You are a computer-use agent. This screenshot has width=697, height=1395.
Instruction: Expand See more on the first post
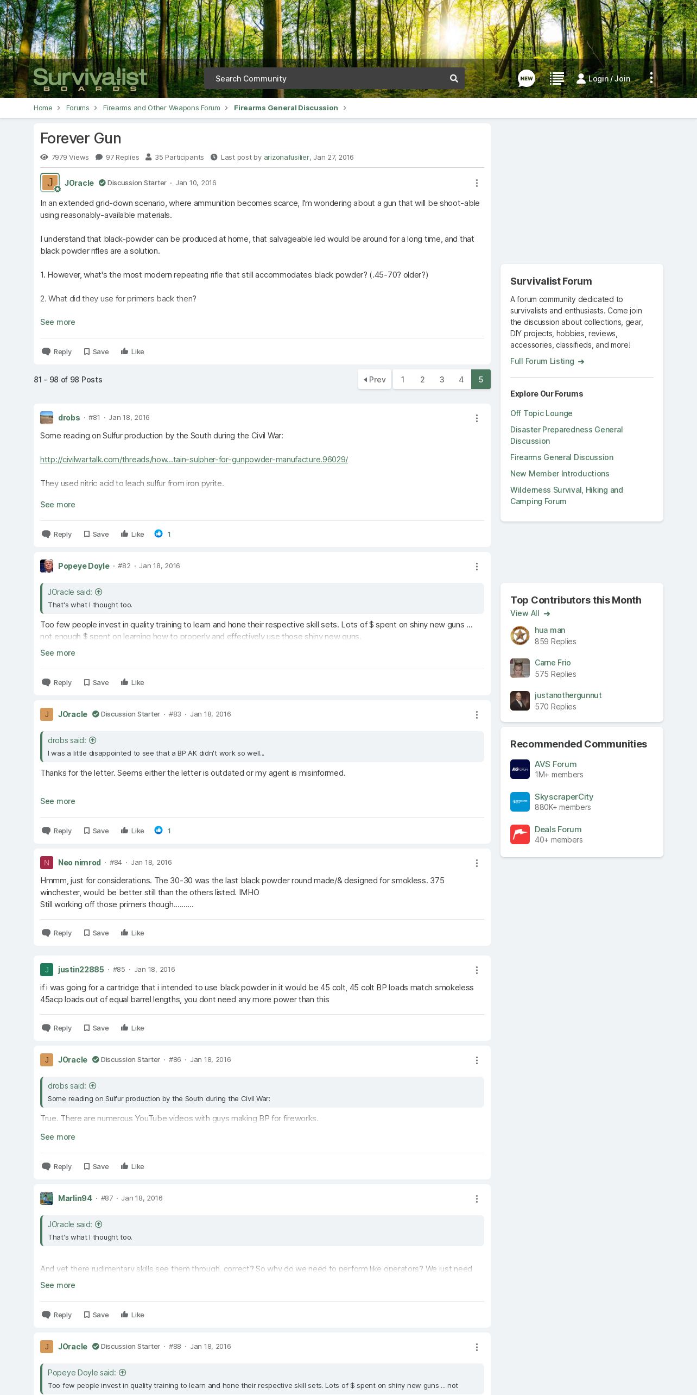tap(58, 322)
